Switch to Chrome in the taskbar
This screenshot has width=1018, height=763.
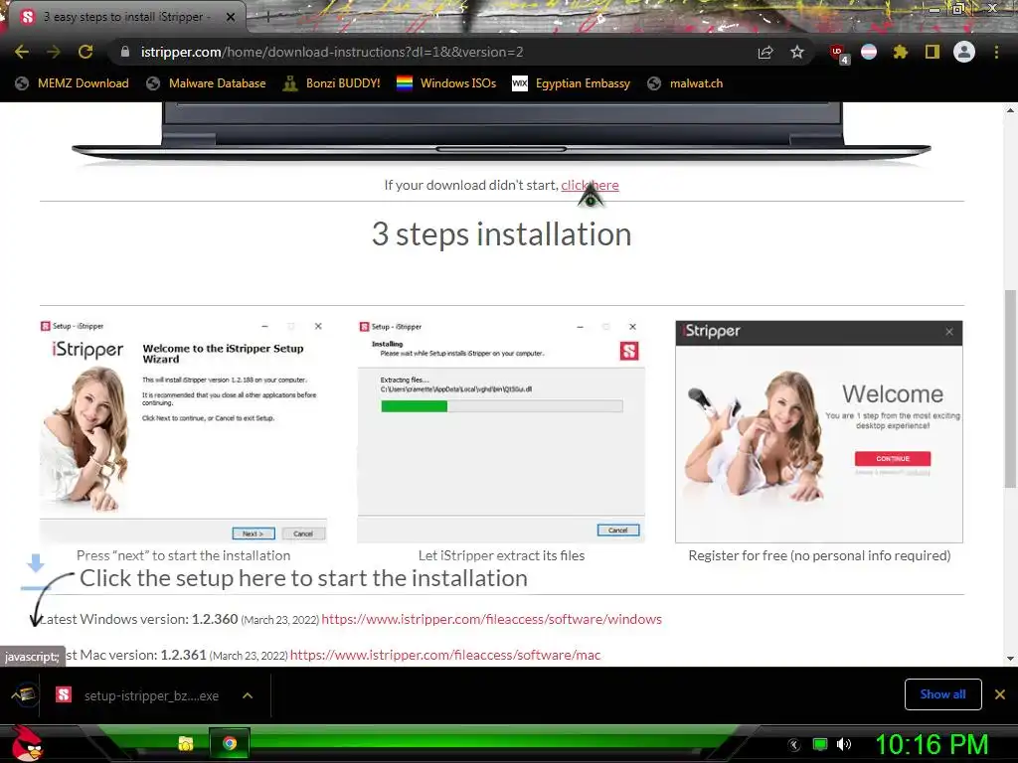(x=230, y=743)
